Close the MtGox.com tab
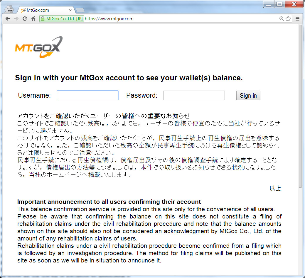Image resolution: width=305 pixels, height=278 pixels. (x=70, y=10)
